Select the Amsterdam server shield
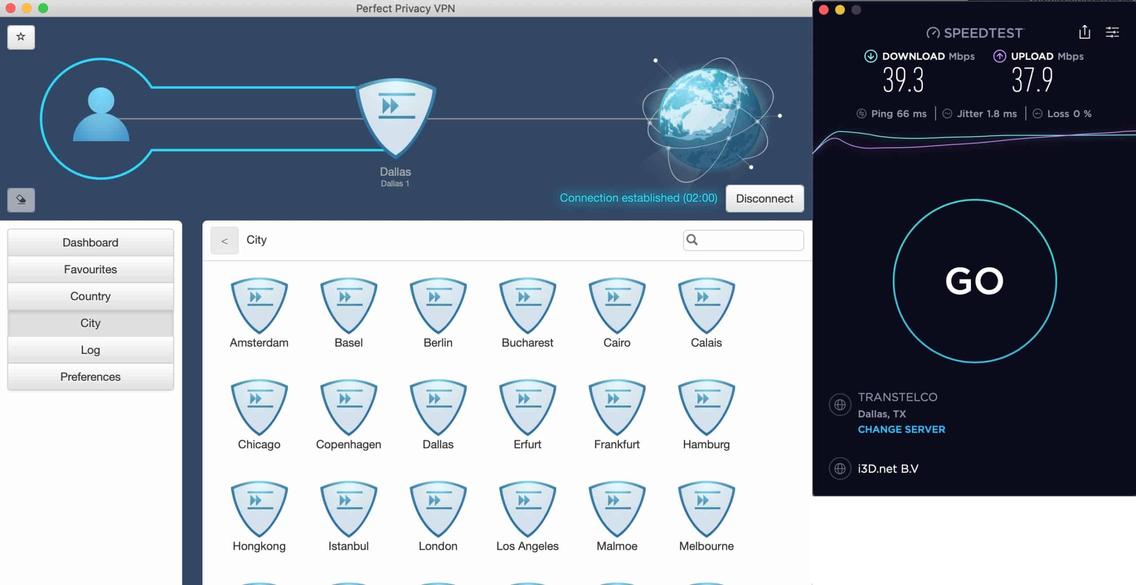 coord(259,305)
